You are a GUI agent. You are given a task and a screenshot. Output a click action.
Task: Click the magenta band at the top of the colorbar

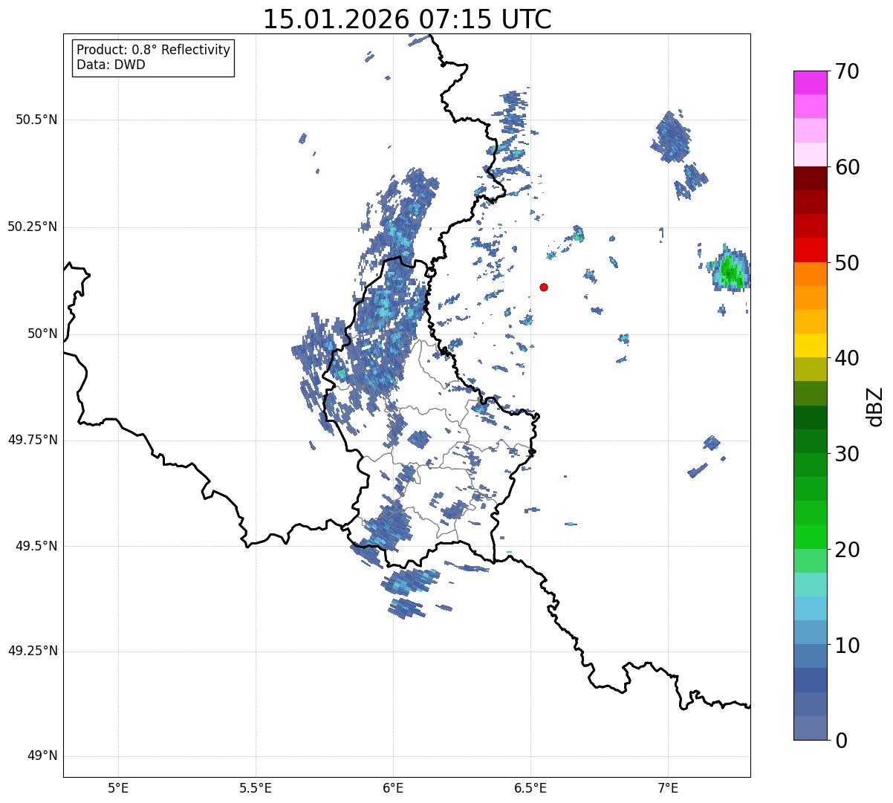pyautogui.click(x=811, y=82)
